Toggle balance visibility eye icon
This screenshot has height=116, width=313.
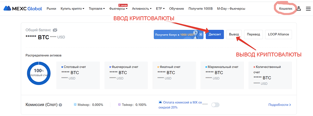[55, 30]
